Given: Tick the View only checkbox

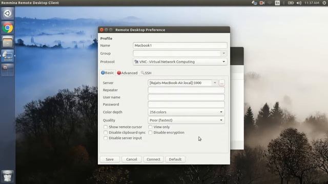Looking at the screenshot, I should (x=150, y=127).
